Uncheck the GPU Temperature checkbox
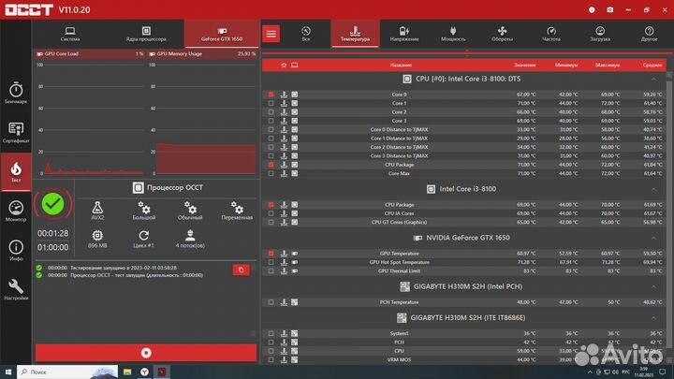Screen dimensions: 674x379 [271, 254]
